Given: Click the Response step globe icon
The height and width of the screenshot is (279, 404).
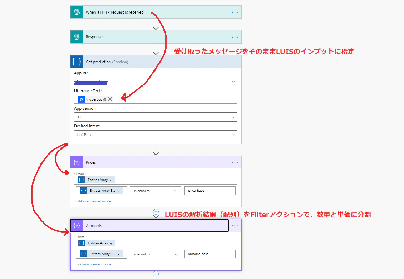Looking at the screenshot, I should [77, 37].
